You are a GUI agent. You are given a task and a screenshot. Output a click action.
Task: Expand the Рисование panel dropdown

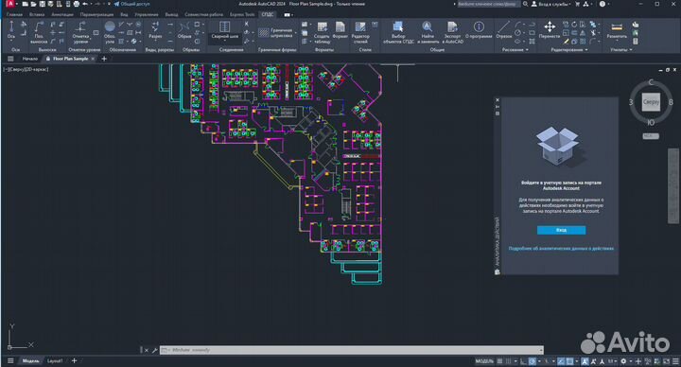point(515,50)
